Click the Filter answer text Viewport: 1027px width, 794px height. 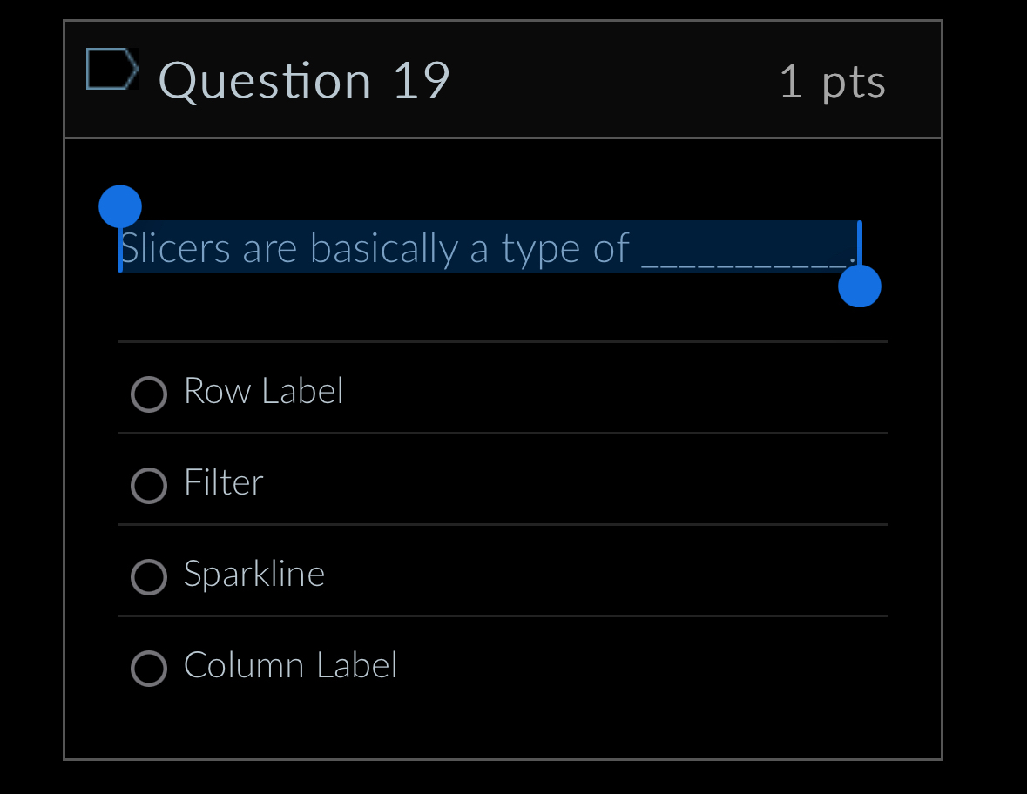coord(223,482)
